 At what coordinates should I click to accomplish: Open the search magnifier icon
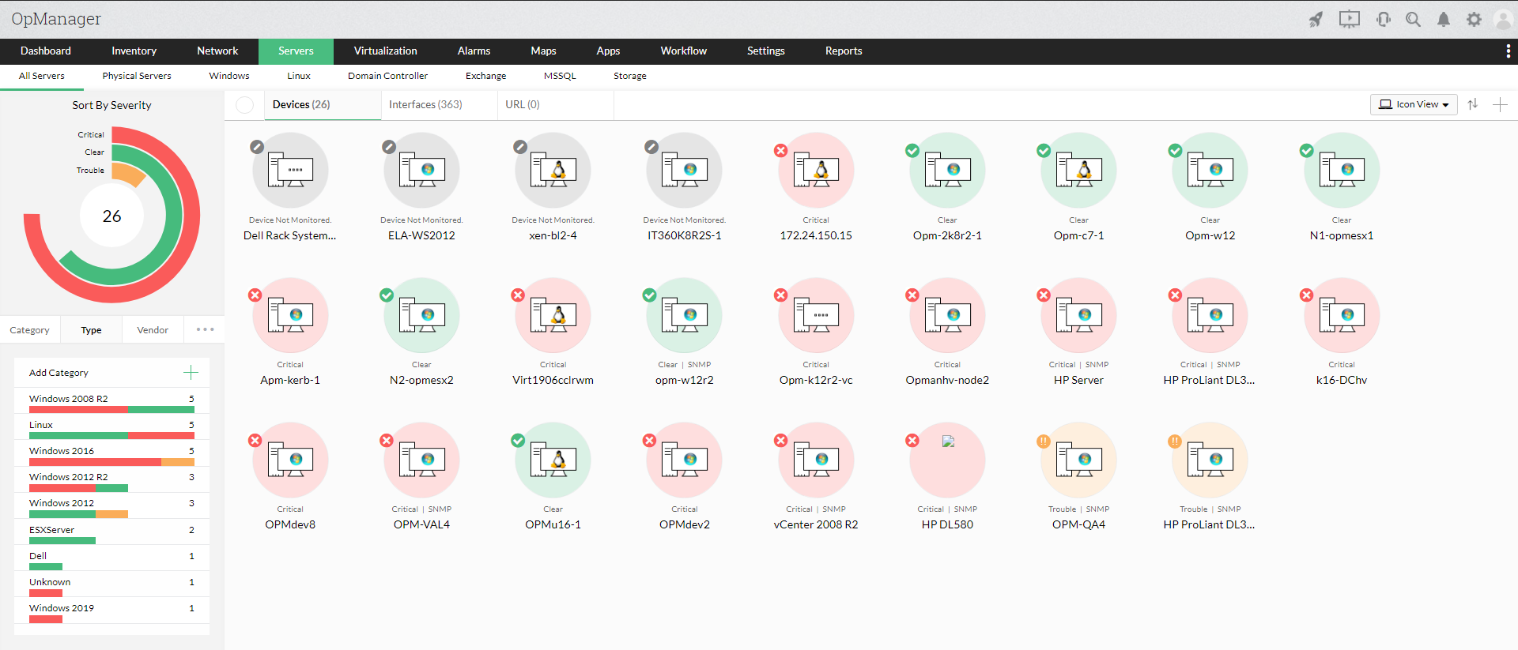[1413, 20]
